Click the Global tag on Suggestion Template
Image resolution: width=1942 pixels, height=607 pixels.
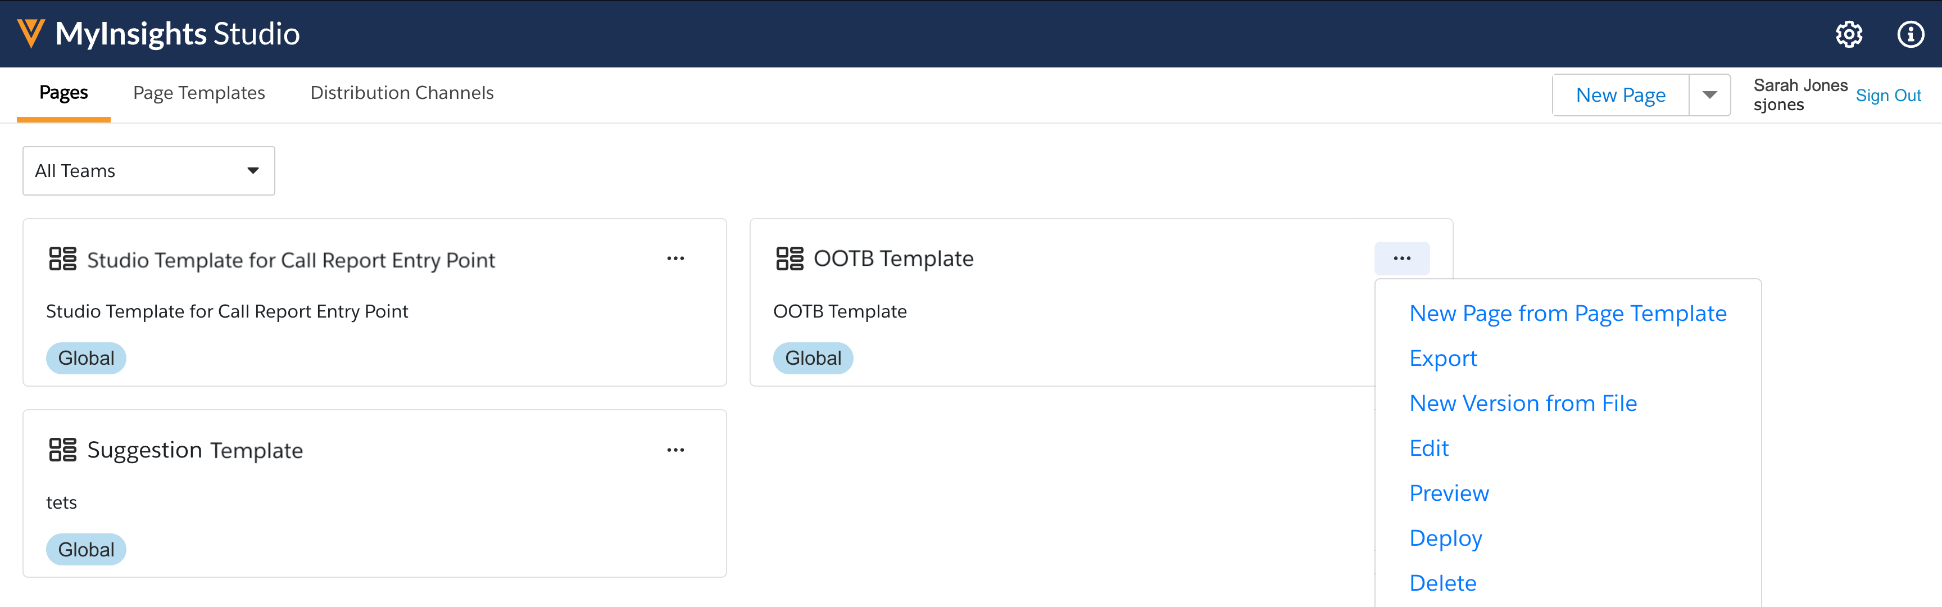[x=86, y=550]
